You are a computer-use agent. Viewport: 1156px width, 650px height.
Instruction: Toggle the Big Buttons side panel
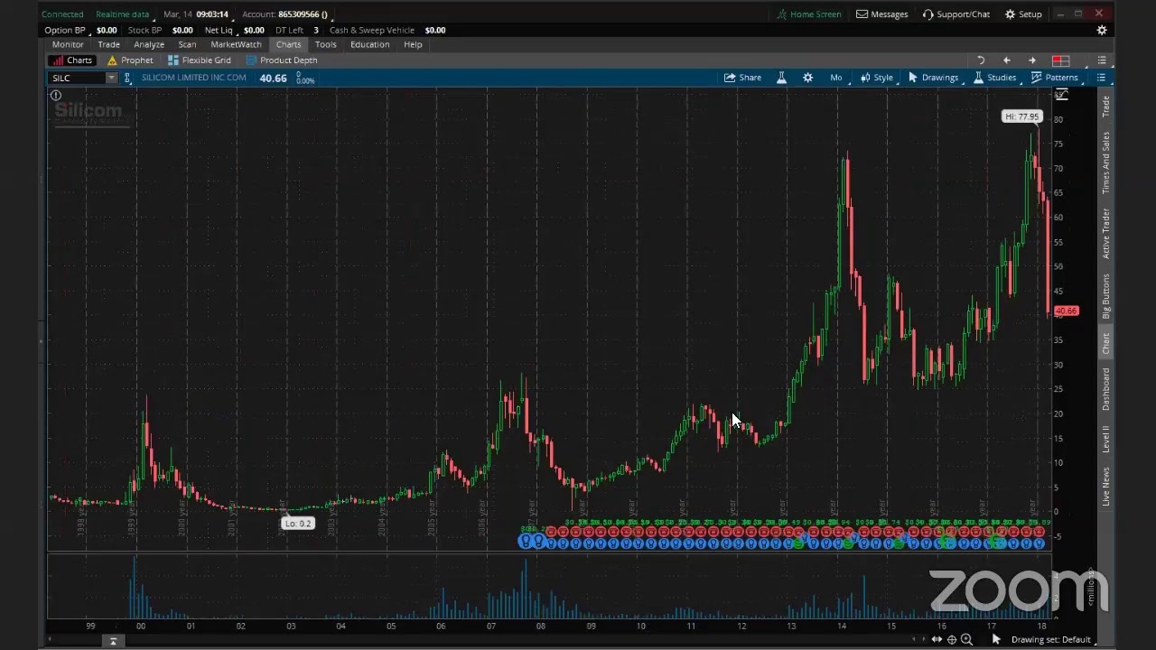[1105, 296]
